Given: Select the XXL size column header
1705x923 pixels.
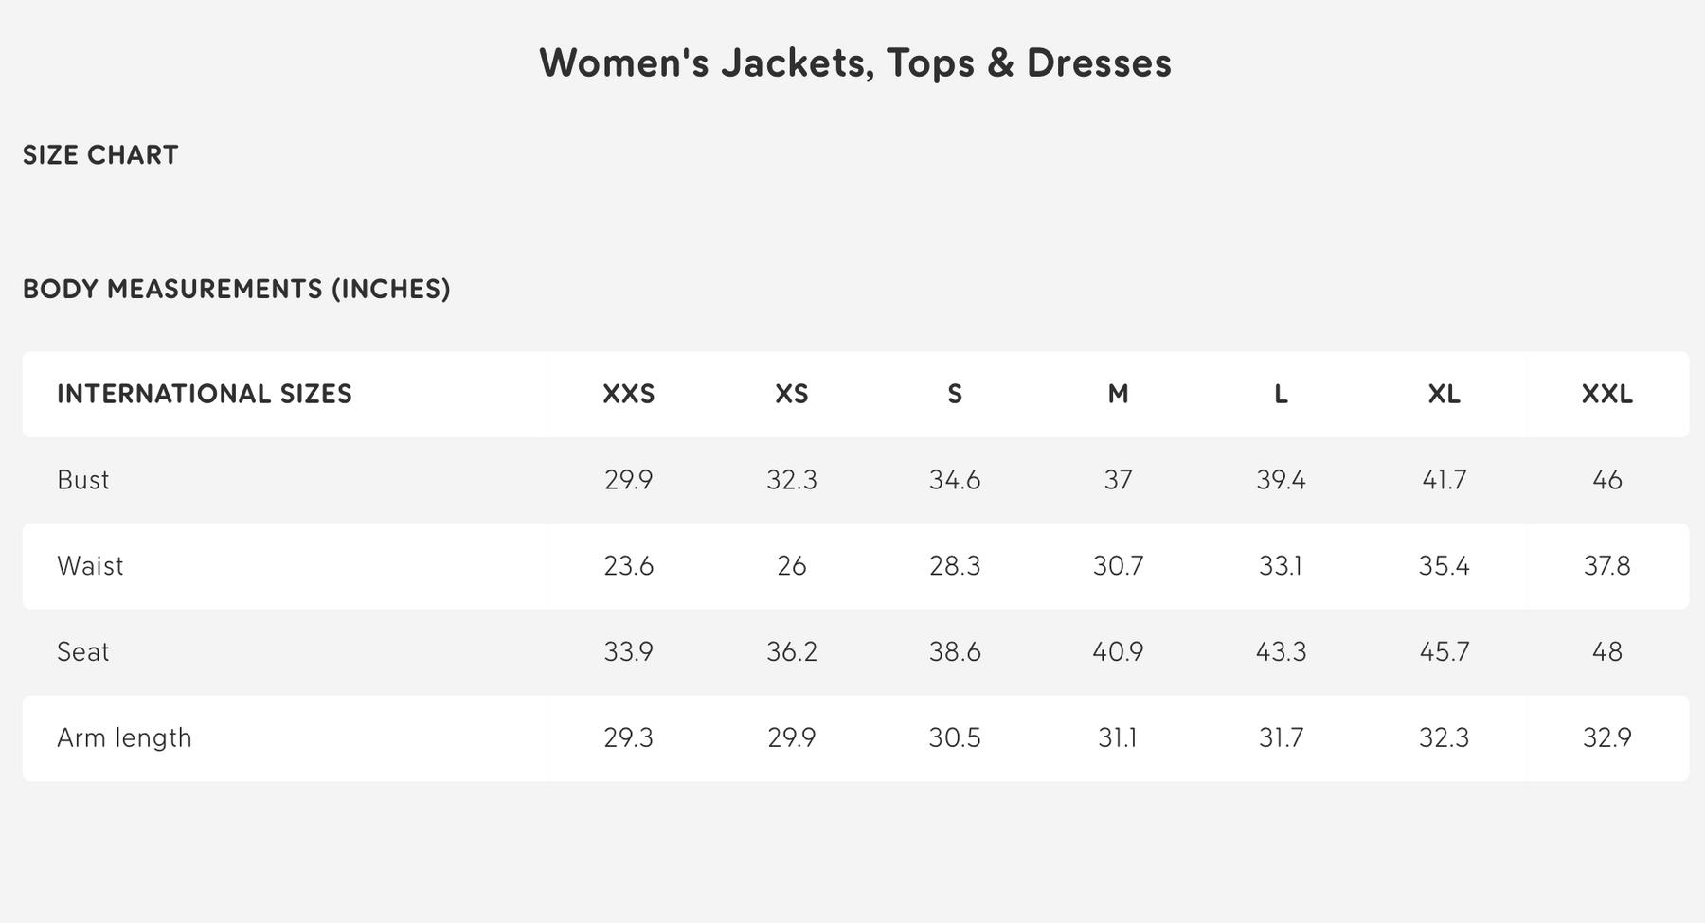Looking at the screenshot, I should pyautogui.click(x=1606, y=394).
